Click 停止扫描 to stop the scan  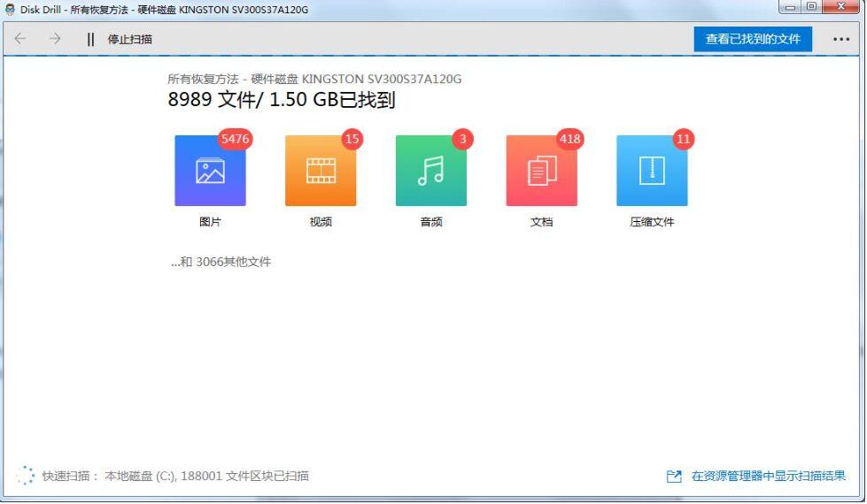(x=130, y=39)
